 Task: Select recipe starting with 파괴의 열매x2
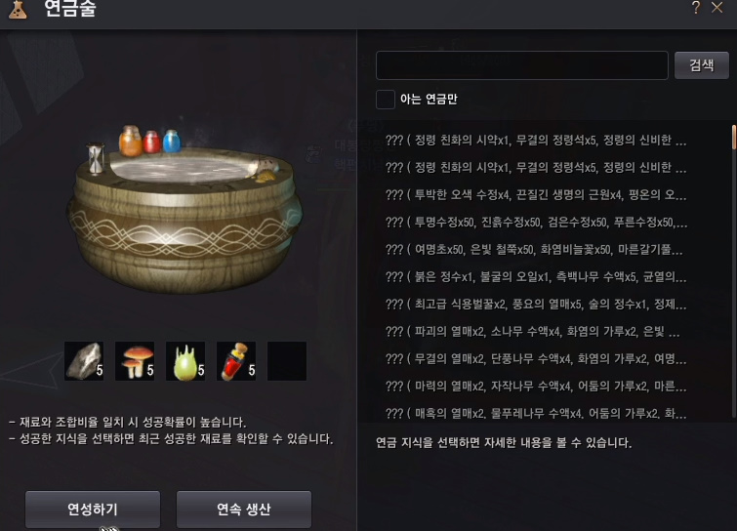(x=536, y=332)
